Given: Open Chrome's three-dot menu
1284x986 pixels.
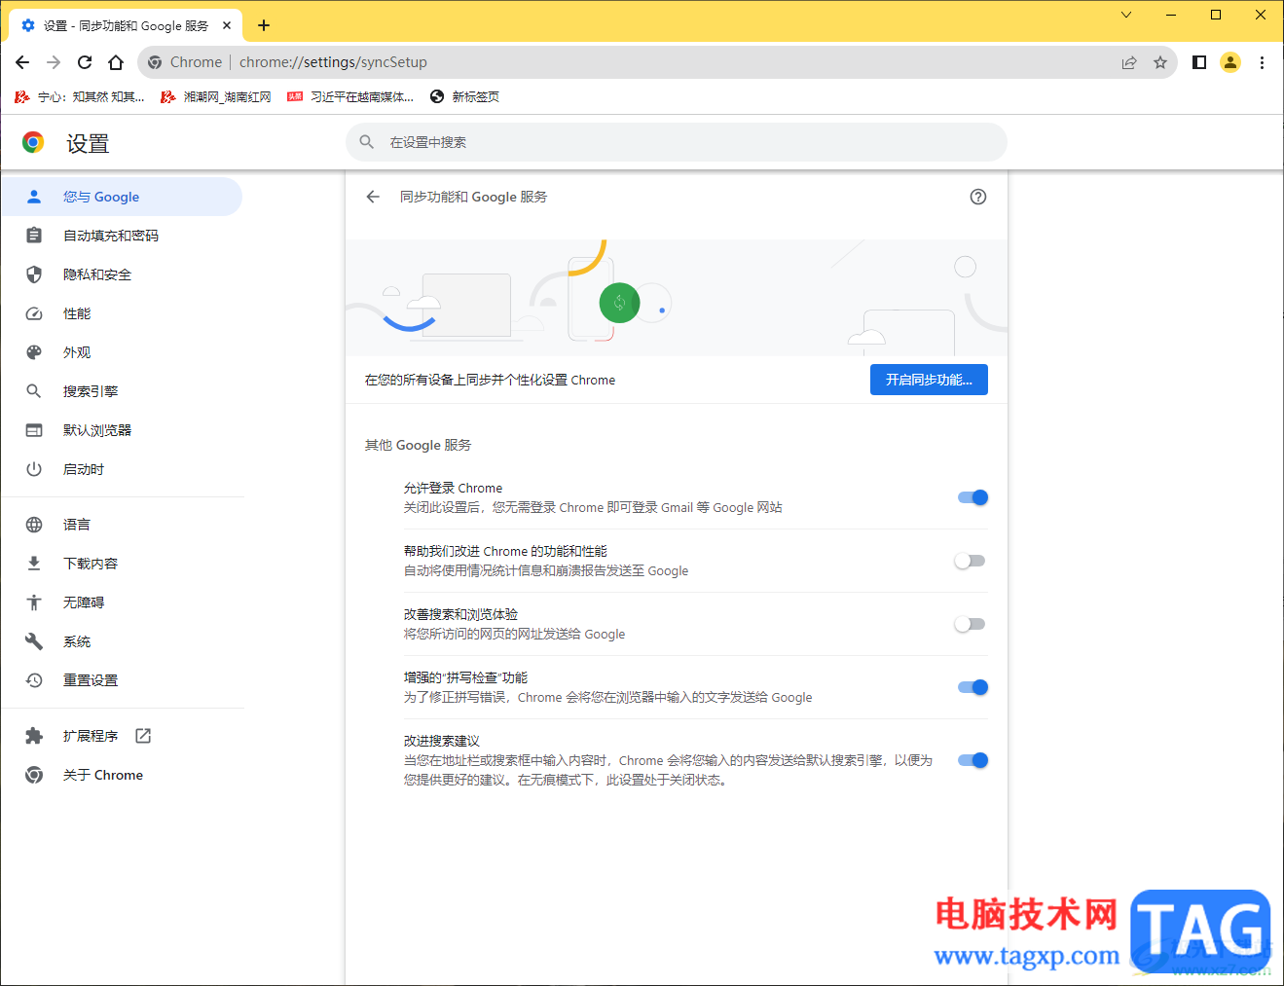Looking at the screenshot, I should pos(1262,62).
